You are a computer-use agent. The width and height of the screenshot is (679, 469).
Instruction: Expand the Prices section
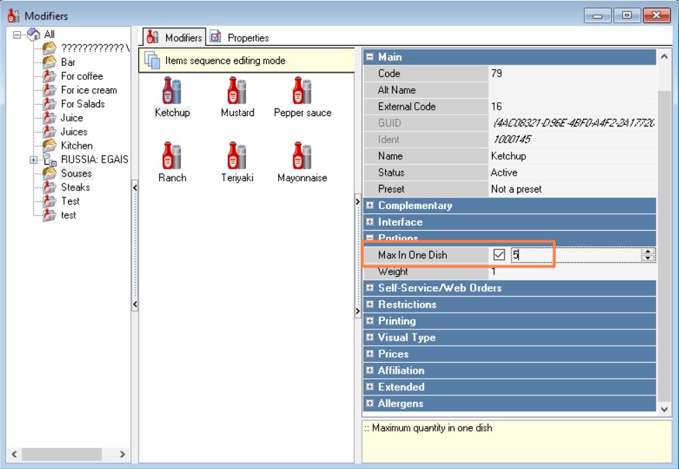coord(370,354)
